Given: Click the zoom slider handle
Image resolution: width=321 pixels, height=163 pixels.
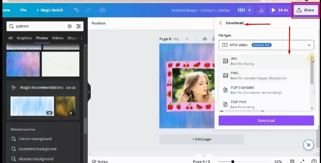Looking at the screenshot, I should tap(233, 161).
